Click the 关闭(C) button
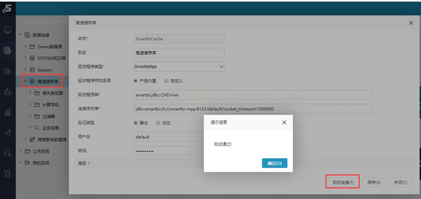Screen dimensions: 421x199 pyautogui.click(x=400, y=182)
